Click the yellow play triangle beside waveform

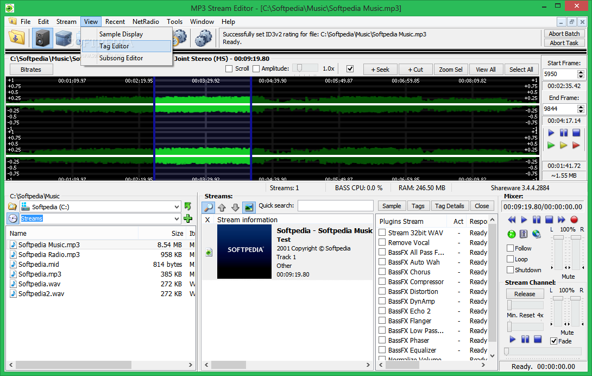click(564, 145)
